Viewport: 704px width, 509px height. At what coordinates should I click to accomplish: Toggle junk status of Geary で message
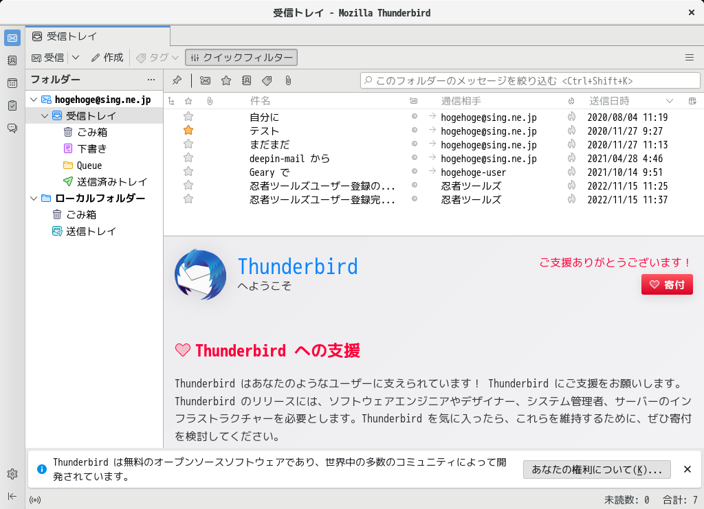[x=571, y=171]
